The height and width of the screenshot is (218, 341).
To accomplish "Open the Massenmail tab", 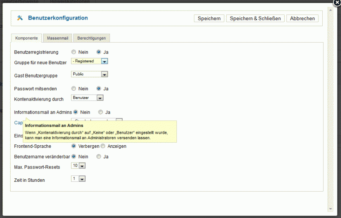I will [58, 38].
